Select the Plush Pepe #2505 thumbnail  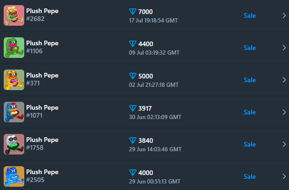point(14,176)
